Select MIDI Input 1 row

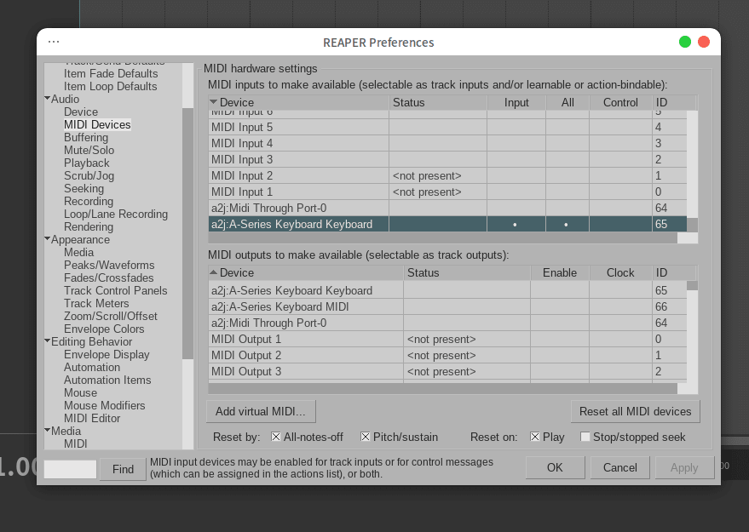click(x=447, y=192)
